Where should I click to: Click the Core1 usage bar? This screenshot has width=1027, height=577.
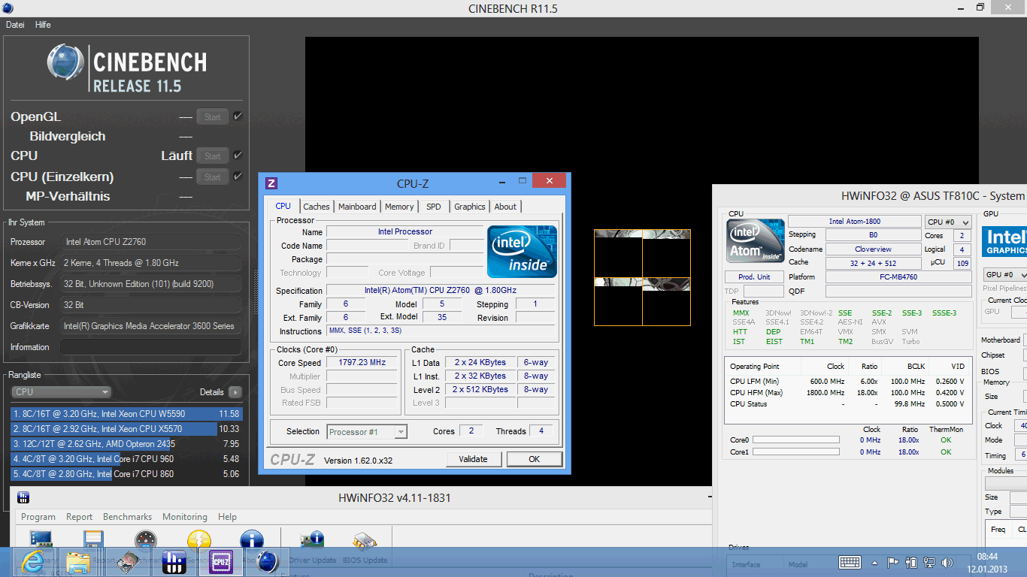point(796,452)
